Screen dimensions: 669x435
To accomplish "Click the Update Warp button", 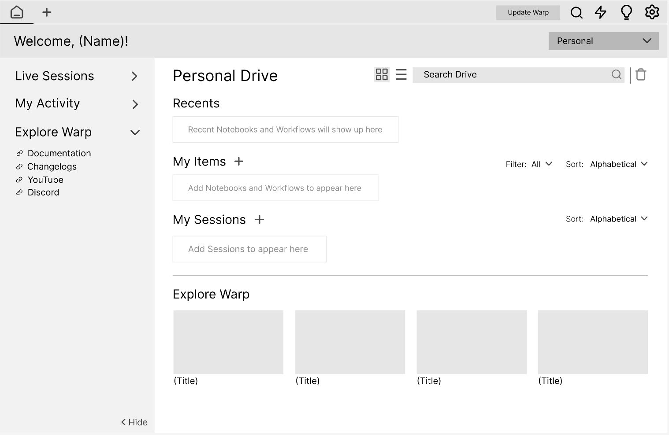I will pos(528,12).
